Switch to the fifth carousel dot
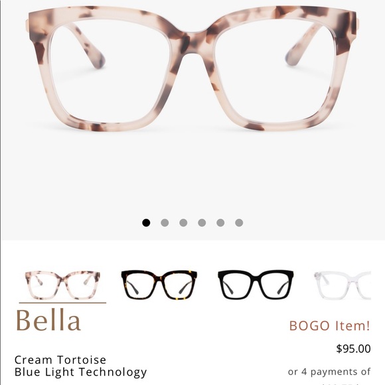This screenshot has width=385, height=385. click(x=220, y=222)
